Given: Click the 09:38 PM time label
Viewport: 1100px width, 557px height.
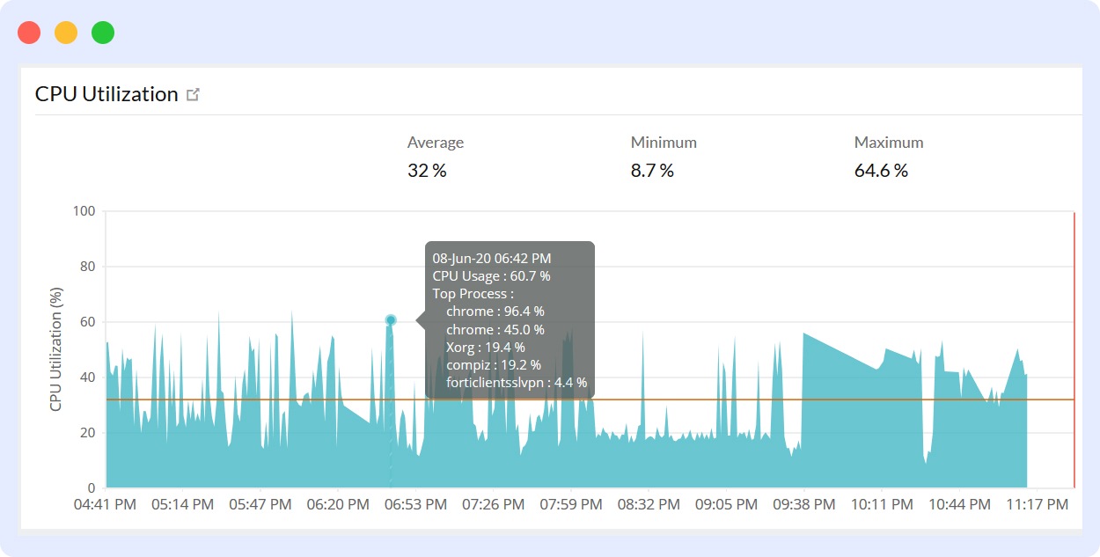Looking at the screenshot, I should 804,504.
